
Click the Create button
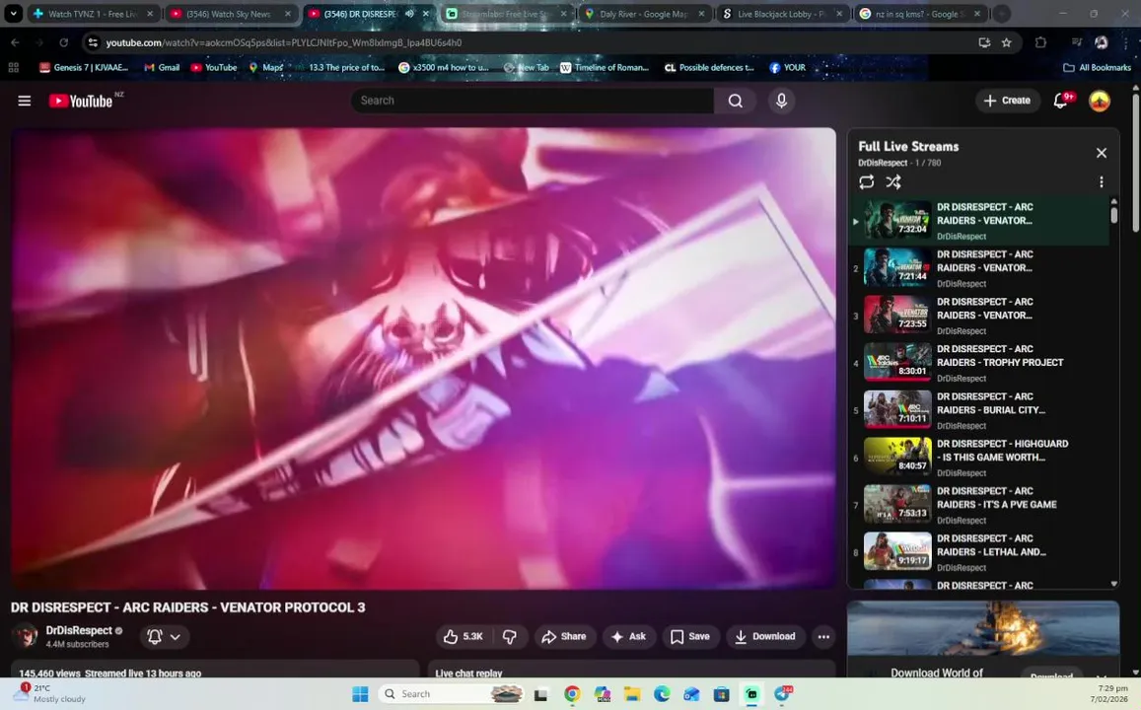coord(1006,101)
